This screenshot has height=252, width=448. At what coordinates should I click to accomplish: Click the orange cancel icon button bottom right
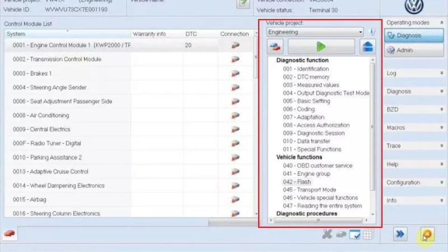[x=427, y=234]
